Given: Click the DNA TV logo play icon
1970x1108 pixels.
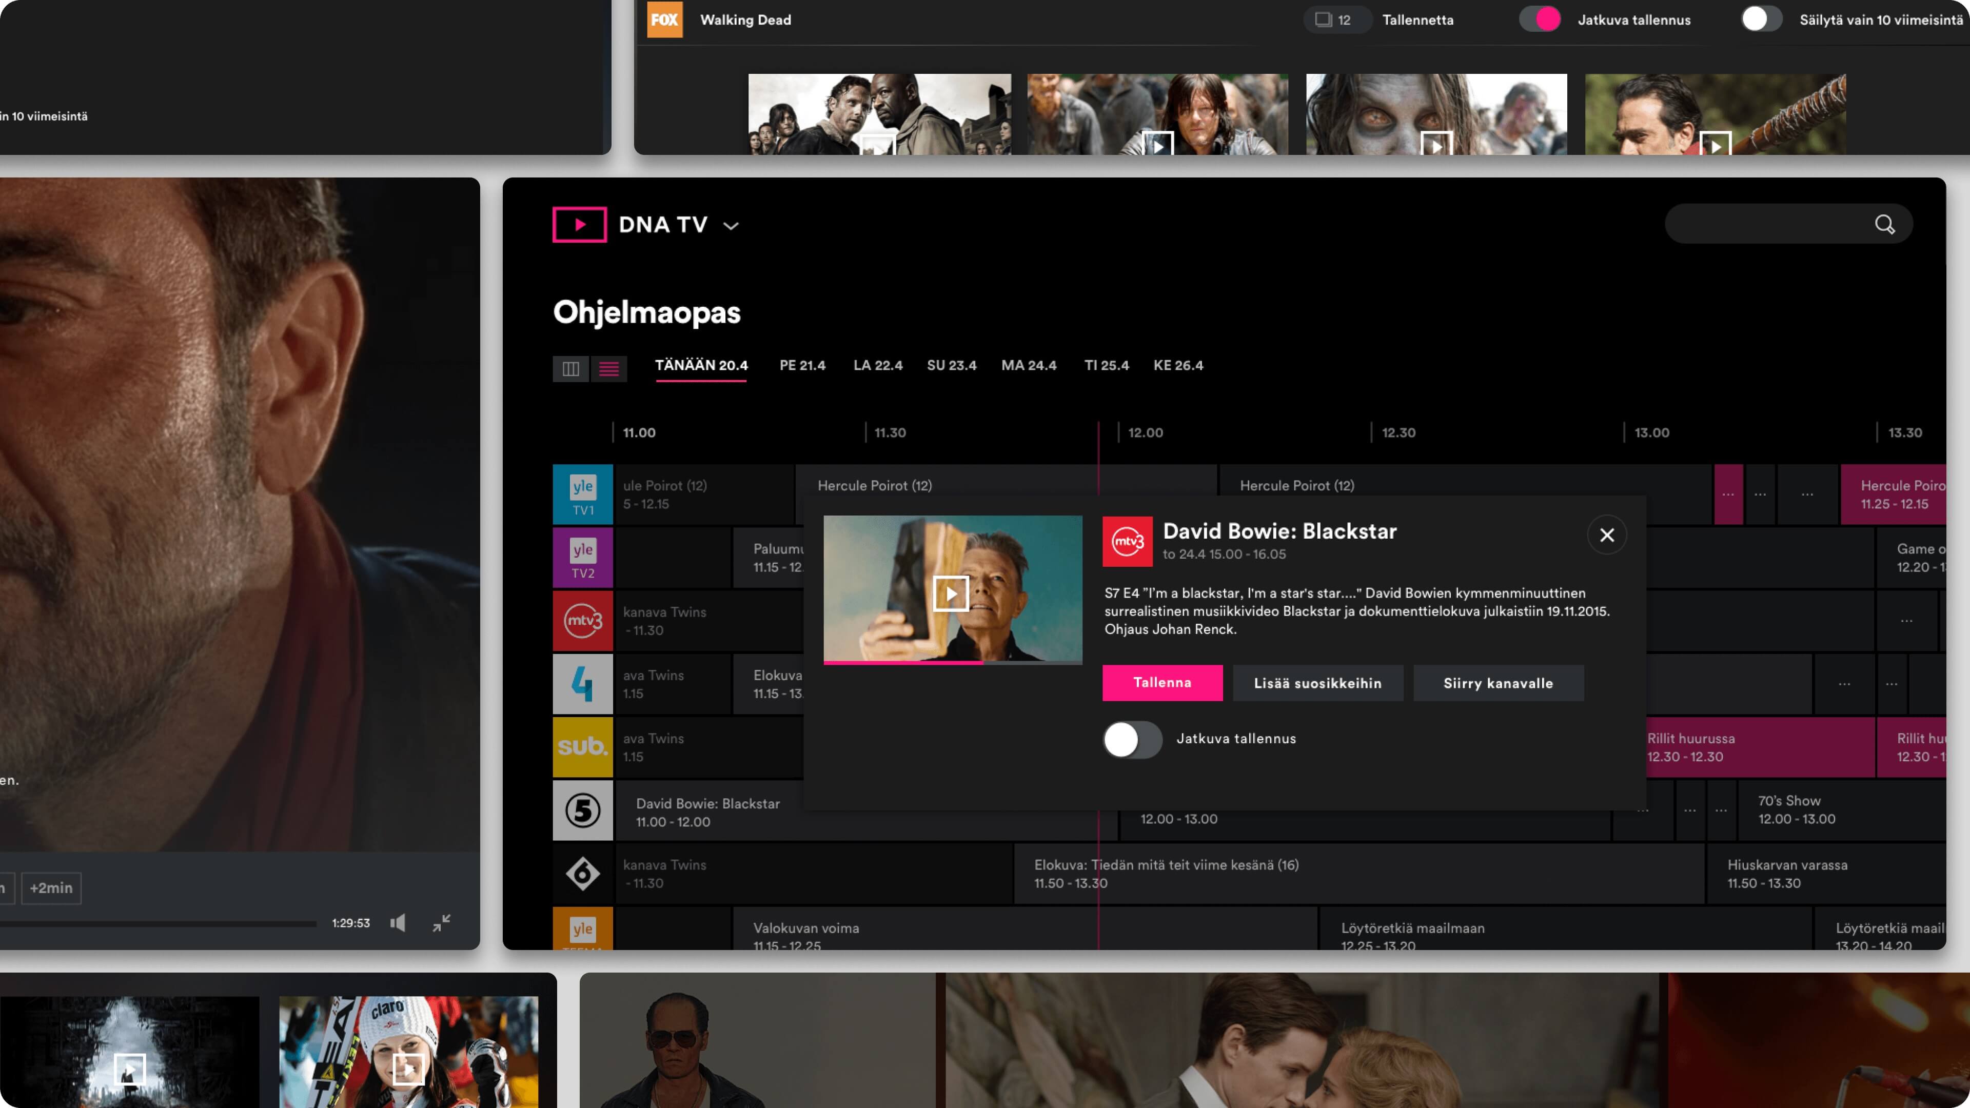Looking at the screenshot, I should (x=579, y=225).
